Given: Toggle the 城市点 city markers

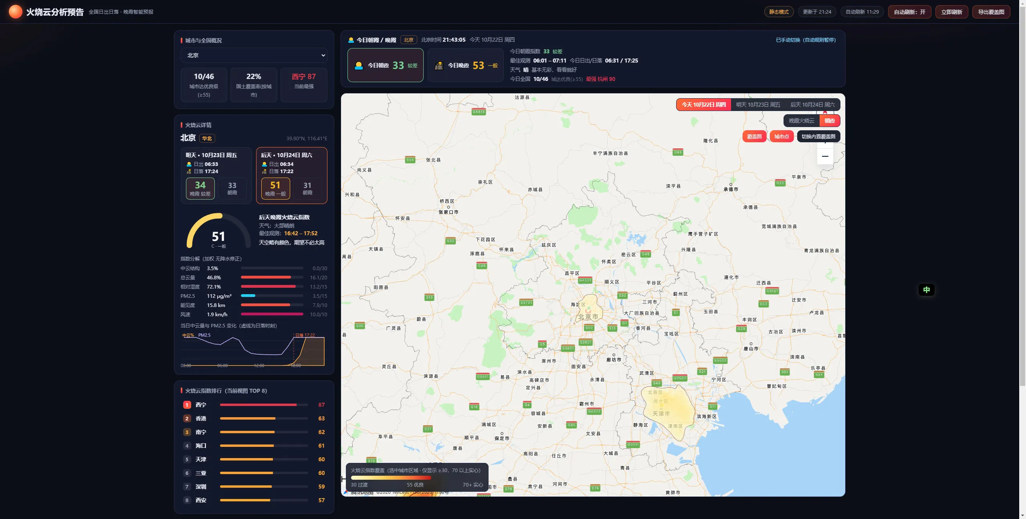Looking at the screenshot, I should [782, 137].
